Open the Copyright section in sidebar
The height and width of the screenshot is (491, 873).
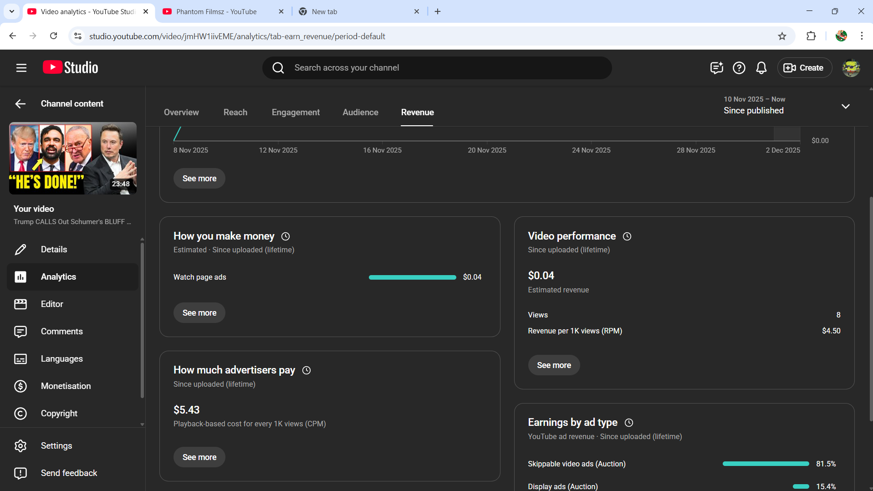[x=59, y=413]
